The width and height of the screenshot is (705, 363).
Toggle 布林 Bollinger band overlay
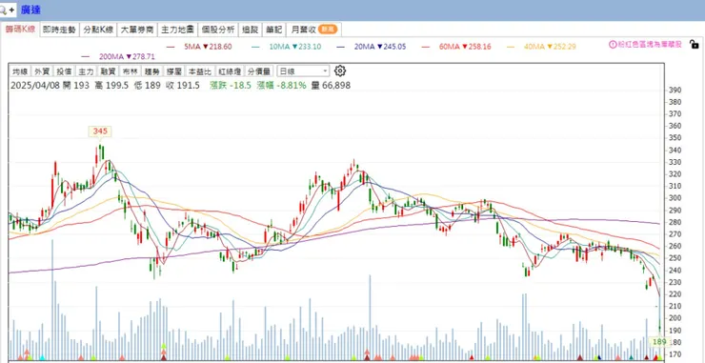[130, 71]
